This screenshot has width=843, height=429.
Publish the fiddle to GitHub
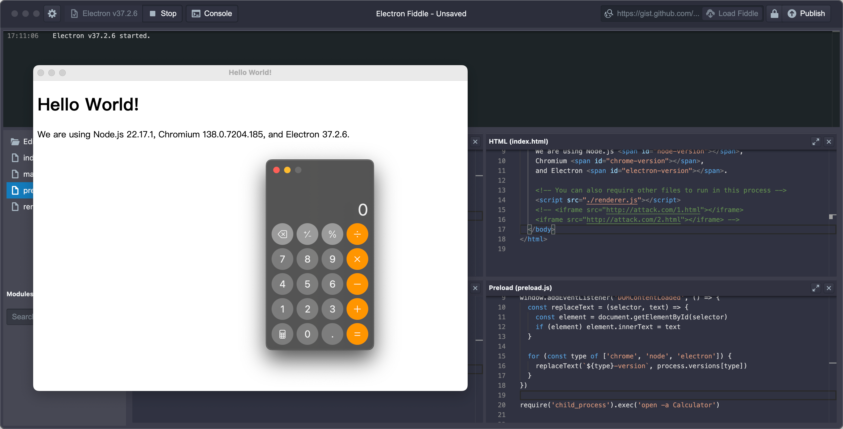point(806,13)
